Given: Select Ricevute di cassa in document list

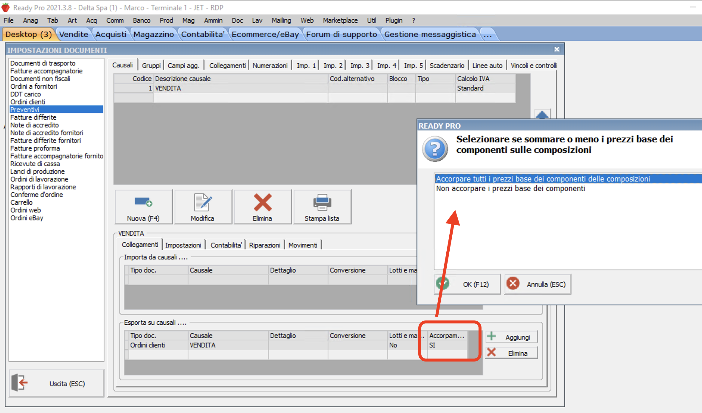Looking at the screenshot, I should tap(56, 164).
